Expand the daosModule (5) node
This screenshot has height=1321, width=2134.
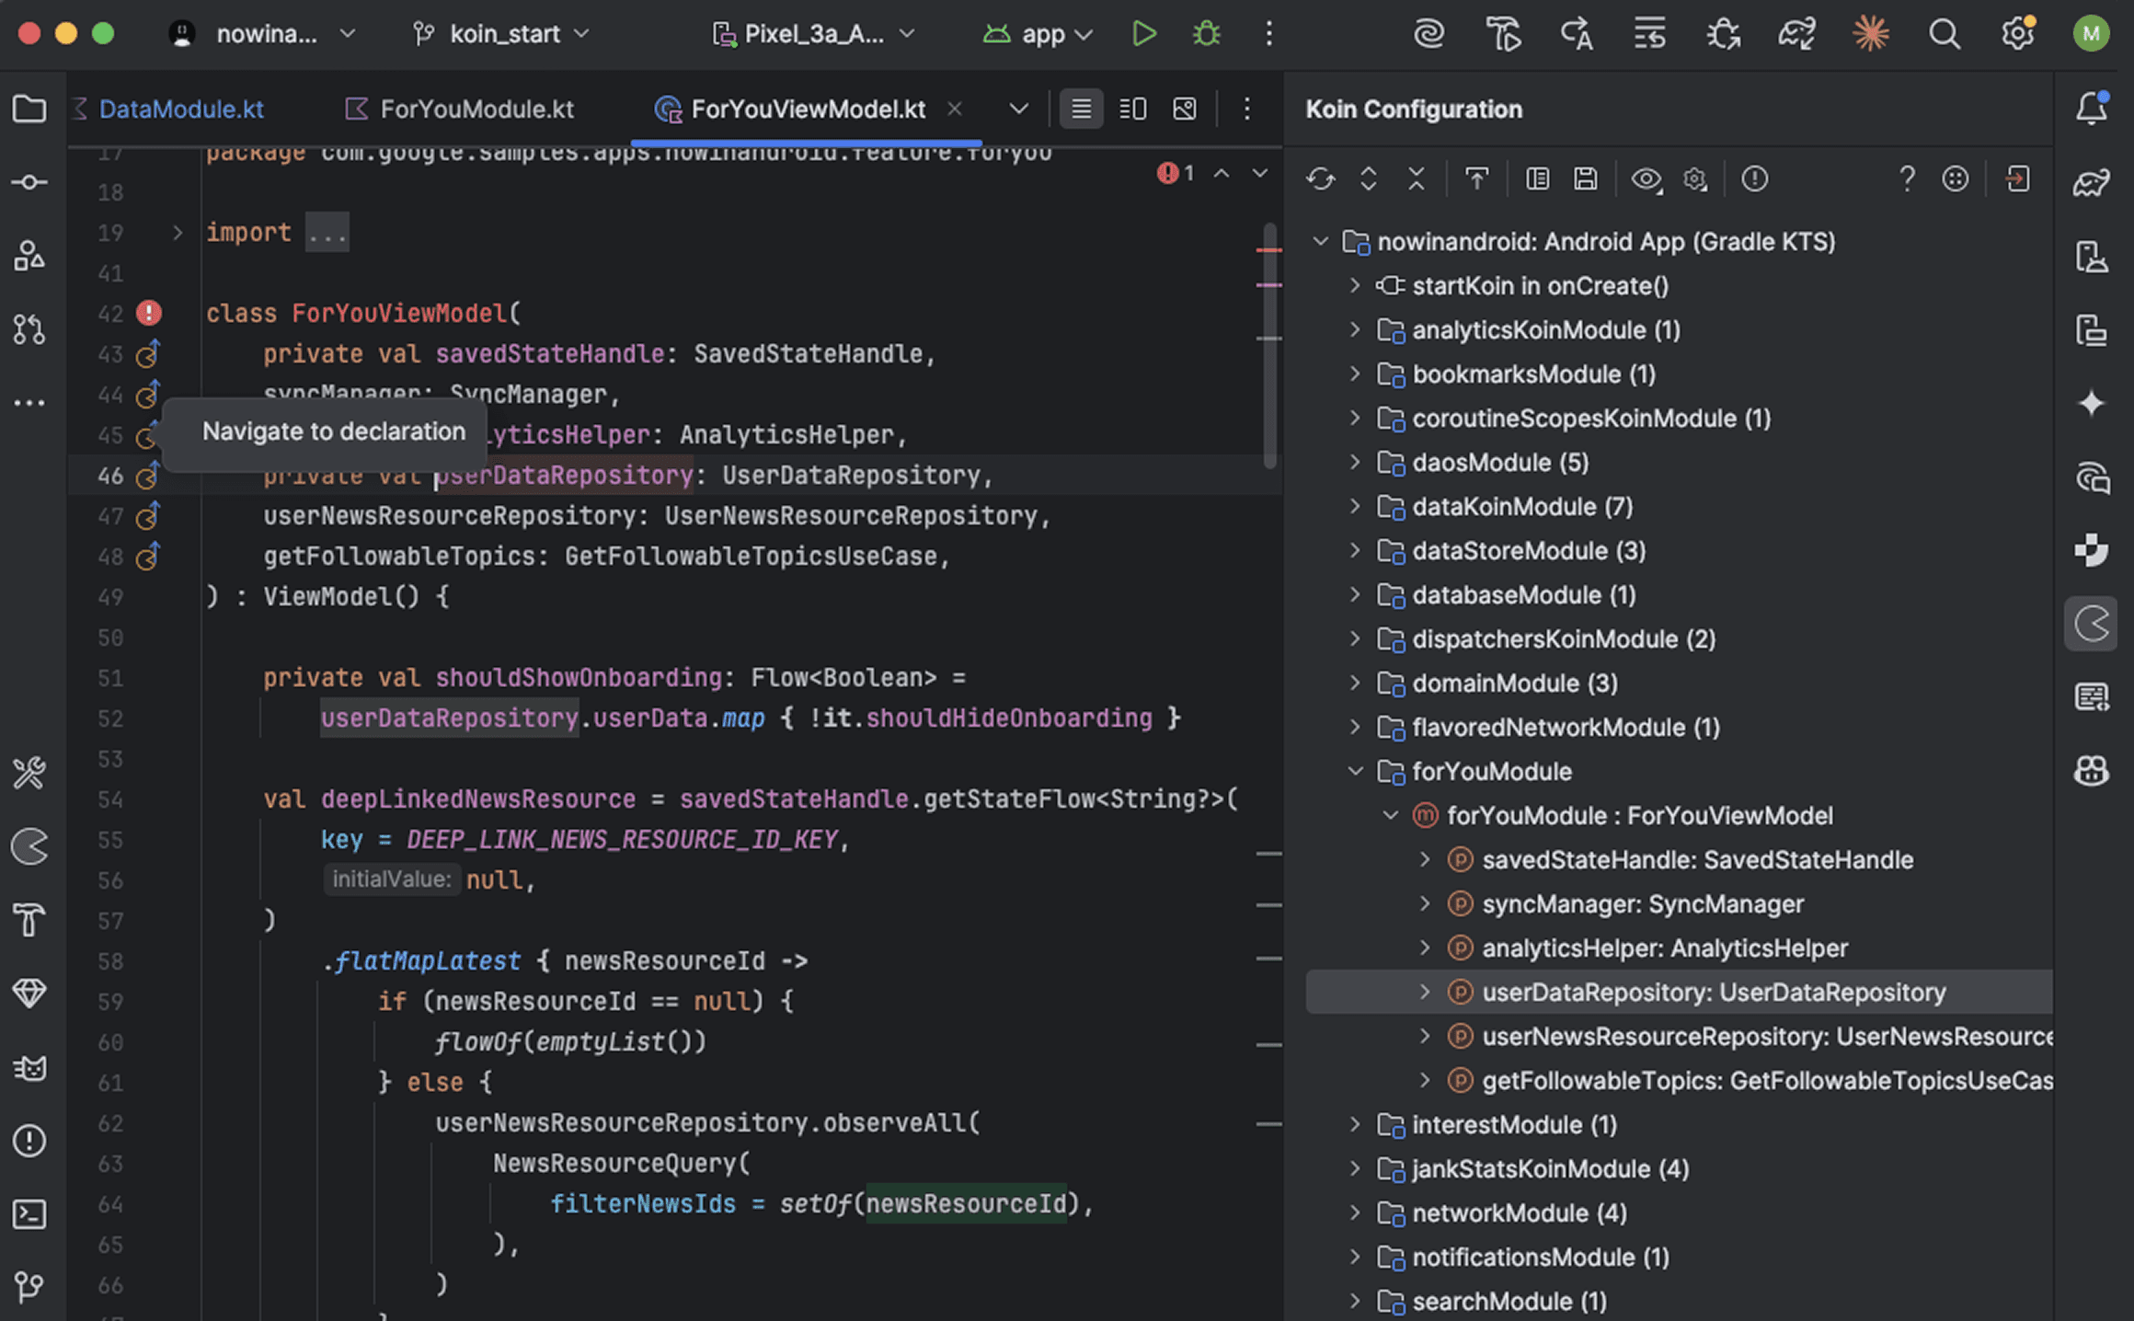pos(1355,462)
